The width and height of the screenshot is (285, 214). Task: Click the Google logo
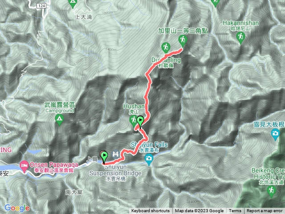17,208
